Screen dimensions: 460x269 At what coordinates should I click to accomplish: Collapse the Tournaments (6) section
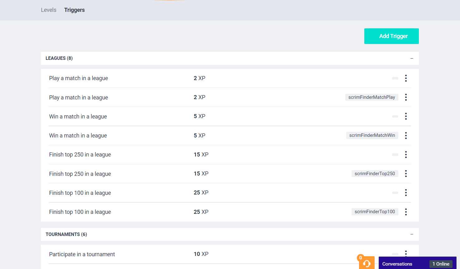point(412,234)
